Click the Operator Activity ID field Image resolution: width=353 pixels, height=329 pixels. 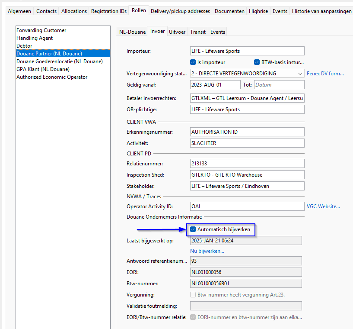[x=247, y=206]
